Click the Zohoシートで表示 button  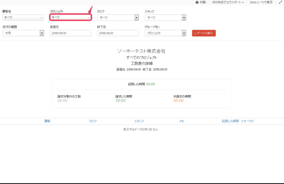click(261, 2)
